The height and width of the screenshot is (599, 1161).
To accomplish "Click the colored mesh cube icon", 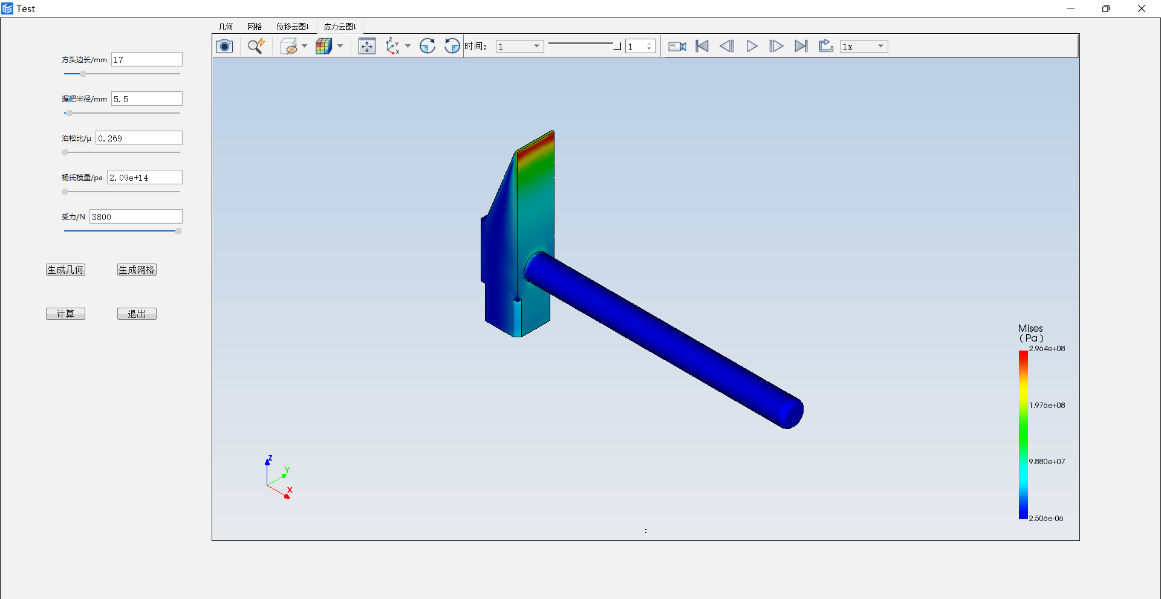I will [x=324, y=46].
